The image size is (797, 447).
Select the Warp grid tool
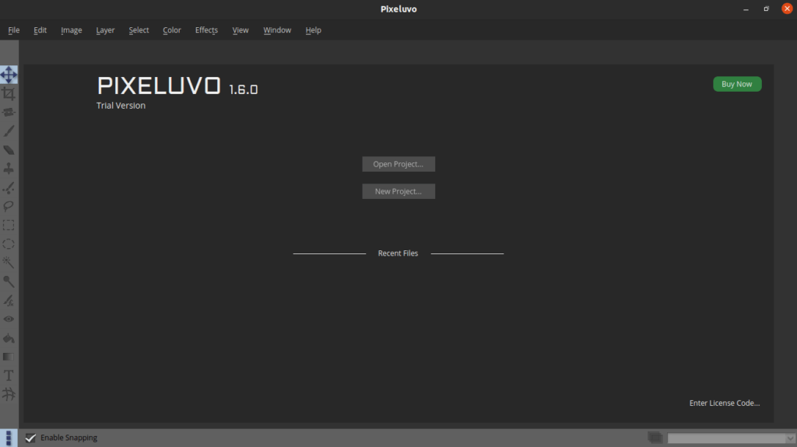coord(9,394)
